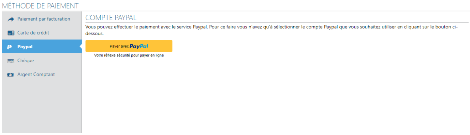The image size is (470, 135).
Task: Click the yellow Payer avec PayPal button
Action: pyautogui.click(x=129, y=46)
